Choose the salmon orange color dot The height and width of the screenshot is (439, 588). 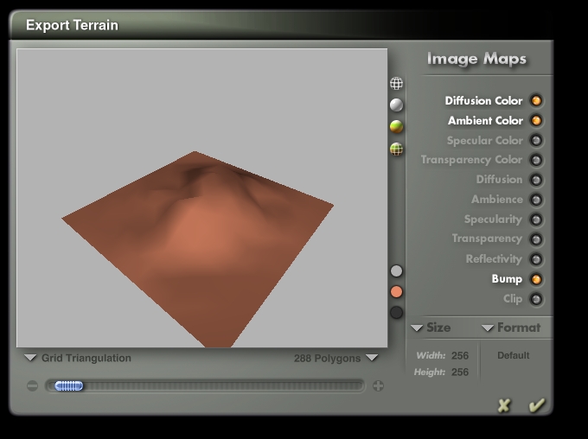(x=396, y=292)
